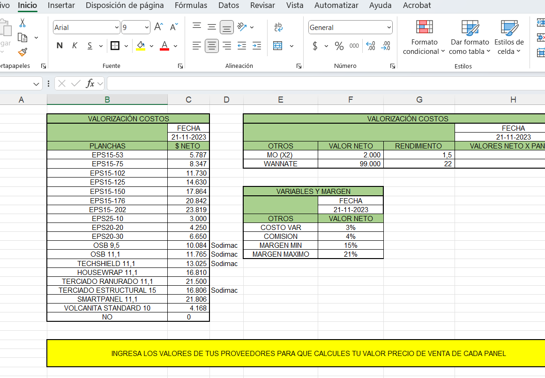Select cell with EPS15-53 label

click(x=107, y=155)
